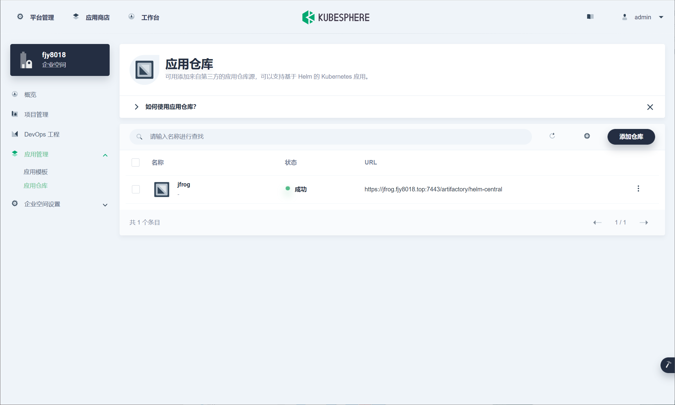
Task: Click the jfrog repository thumbnail icon
Action: click(x=161, y=189)
